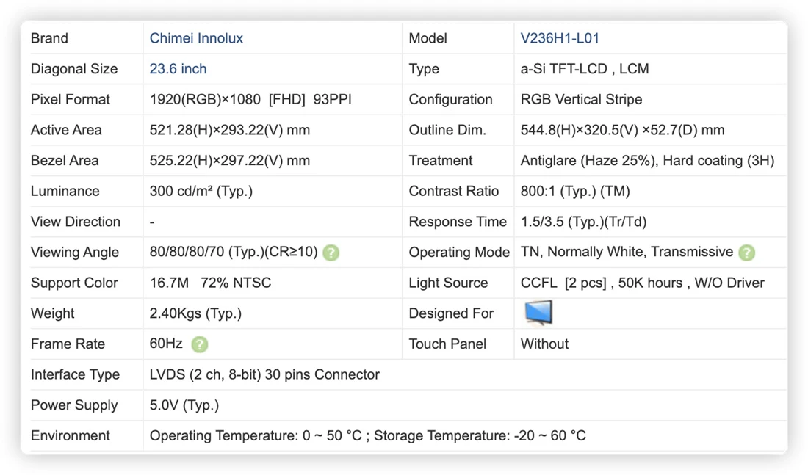Screen dimensions: 808x475
Task: Select the Operating Temperature environment text
Action: (x=367, y=436)
